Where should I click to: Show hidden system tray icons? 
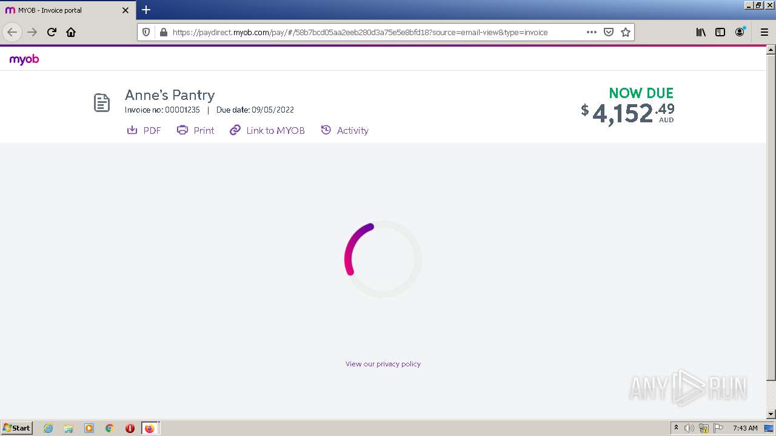tap(676, 428)
